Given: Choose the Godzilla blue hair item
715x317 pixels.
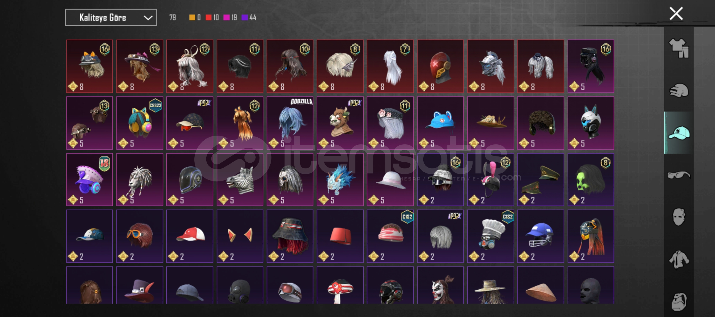Looking at the screenshot, I should point(290,123).
